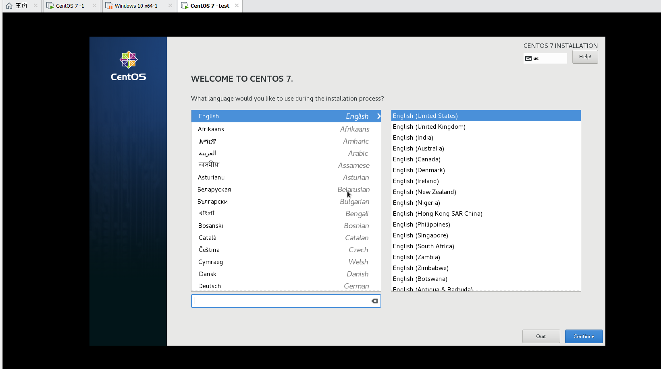Select English (Canada) locale
This screenshot has width=661, height=369.
click(486, 159)
